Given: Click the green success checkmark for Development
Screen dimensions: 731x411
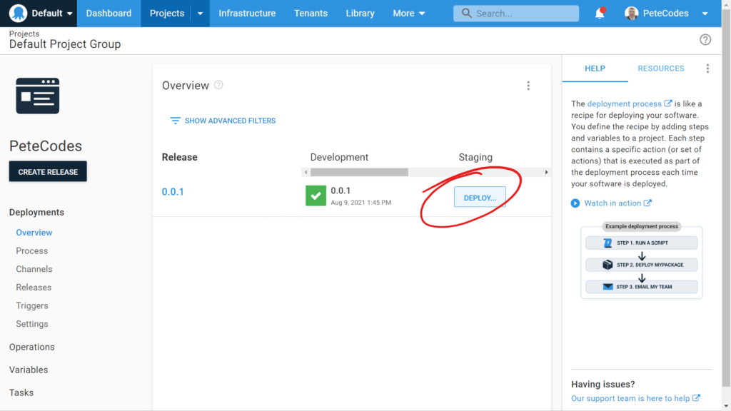Looking at the screenshot, I should point(316,196).
